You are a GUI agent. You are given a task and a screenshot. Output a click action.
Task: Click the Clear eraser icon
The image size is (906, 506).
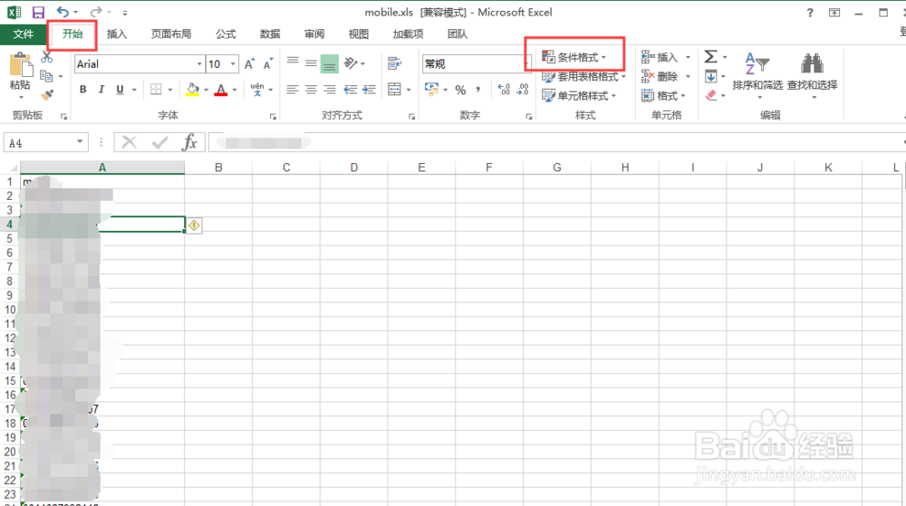click(x=710, y=95)
